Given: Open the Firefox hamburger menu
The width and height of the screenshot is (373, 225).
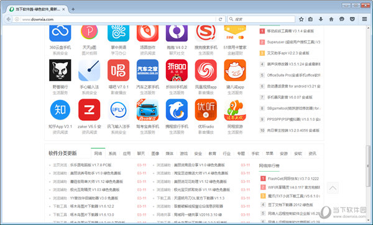Looking at the screenshot, I should click(364, 19).
